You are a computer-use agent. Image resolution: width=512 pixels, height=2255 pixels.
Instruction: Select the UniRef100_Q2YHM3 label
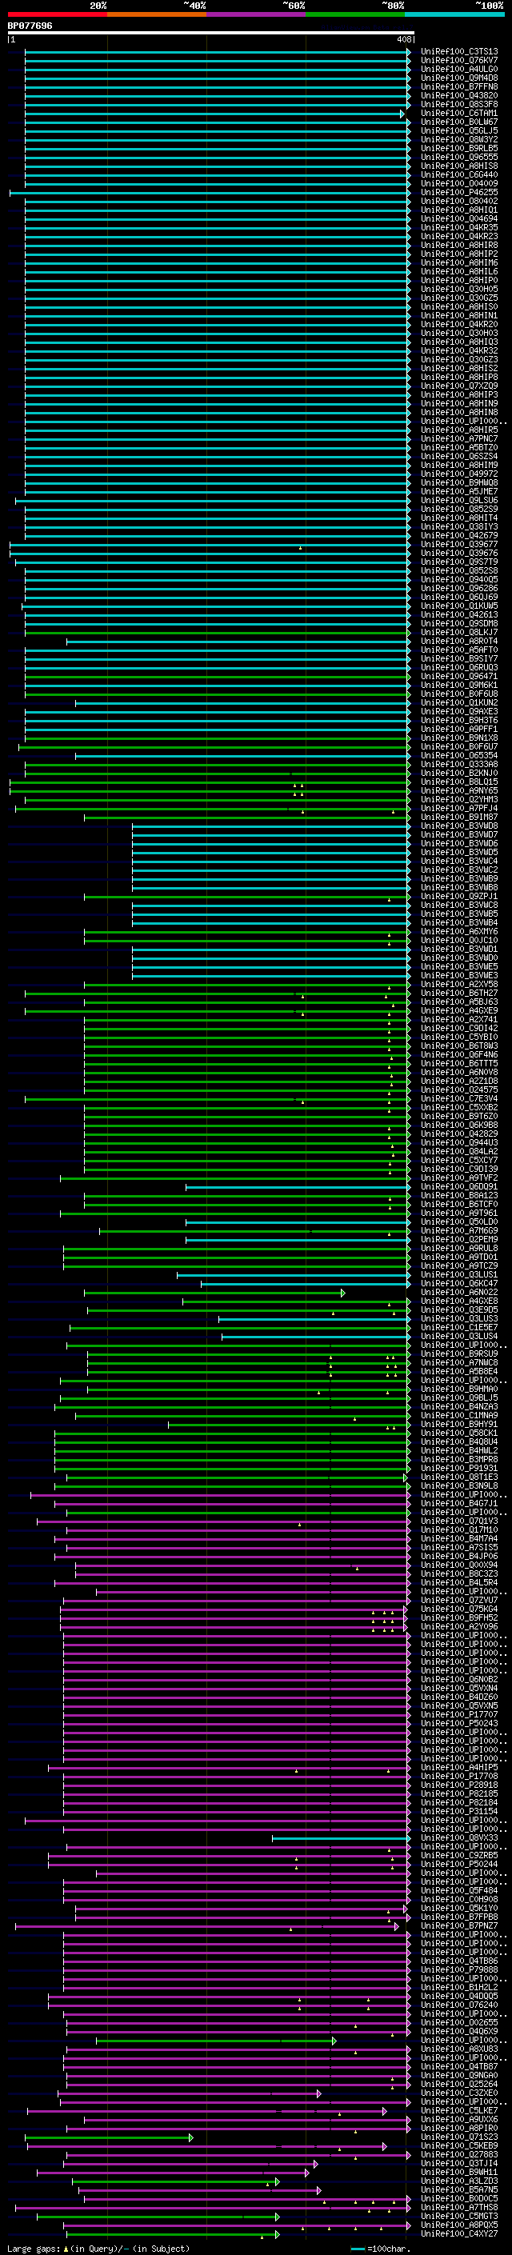pos(459,799)
